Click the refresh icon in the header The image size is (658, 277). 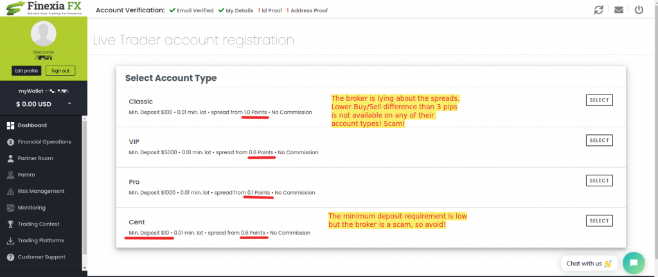point(598,10)
